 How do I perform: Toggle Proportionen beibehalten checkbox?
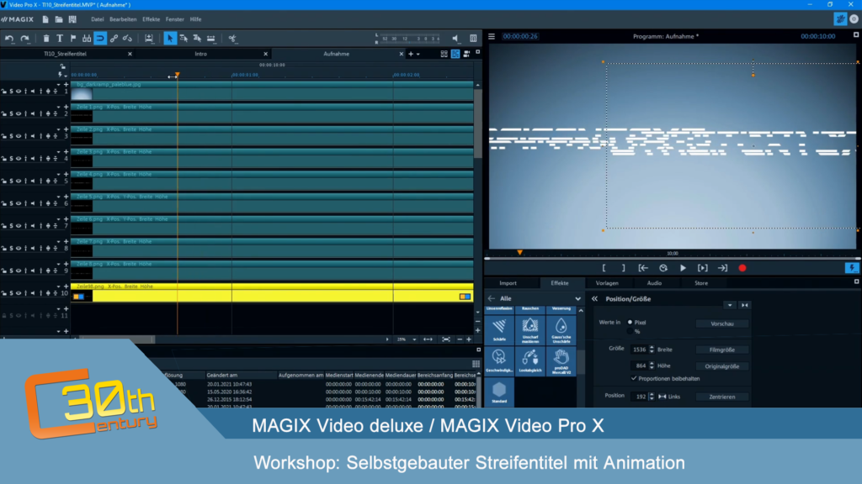tap(634, 378)
